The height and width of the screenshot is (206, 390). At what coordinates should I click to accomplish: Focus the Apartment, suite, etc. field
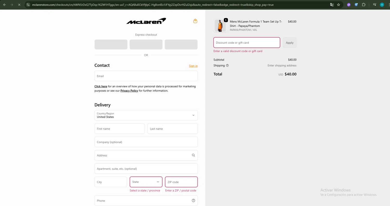point(146,169)
